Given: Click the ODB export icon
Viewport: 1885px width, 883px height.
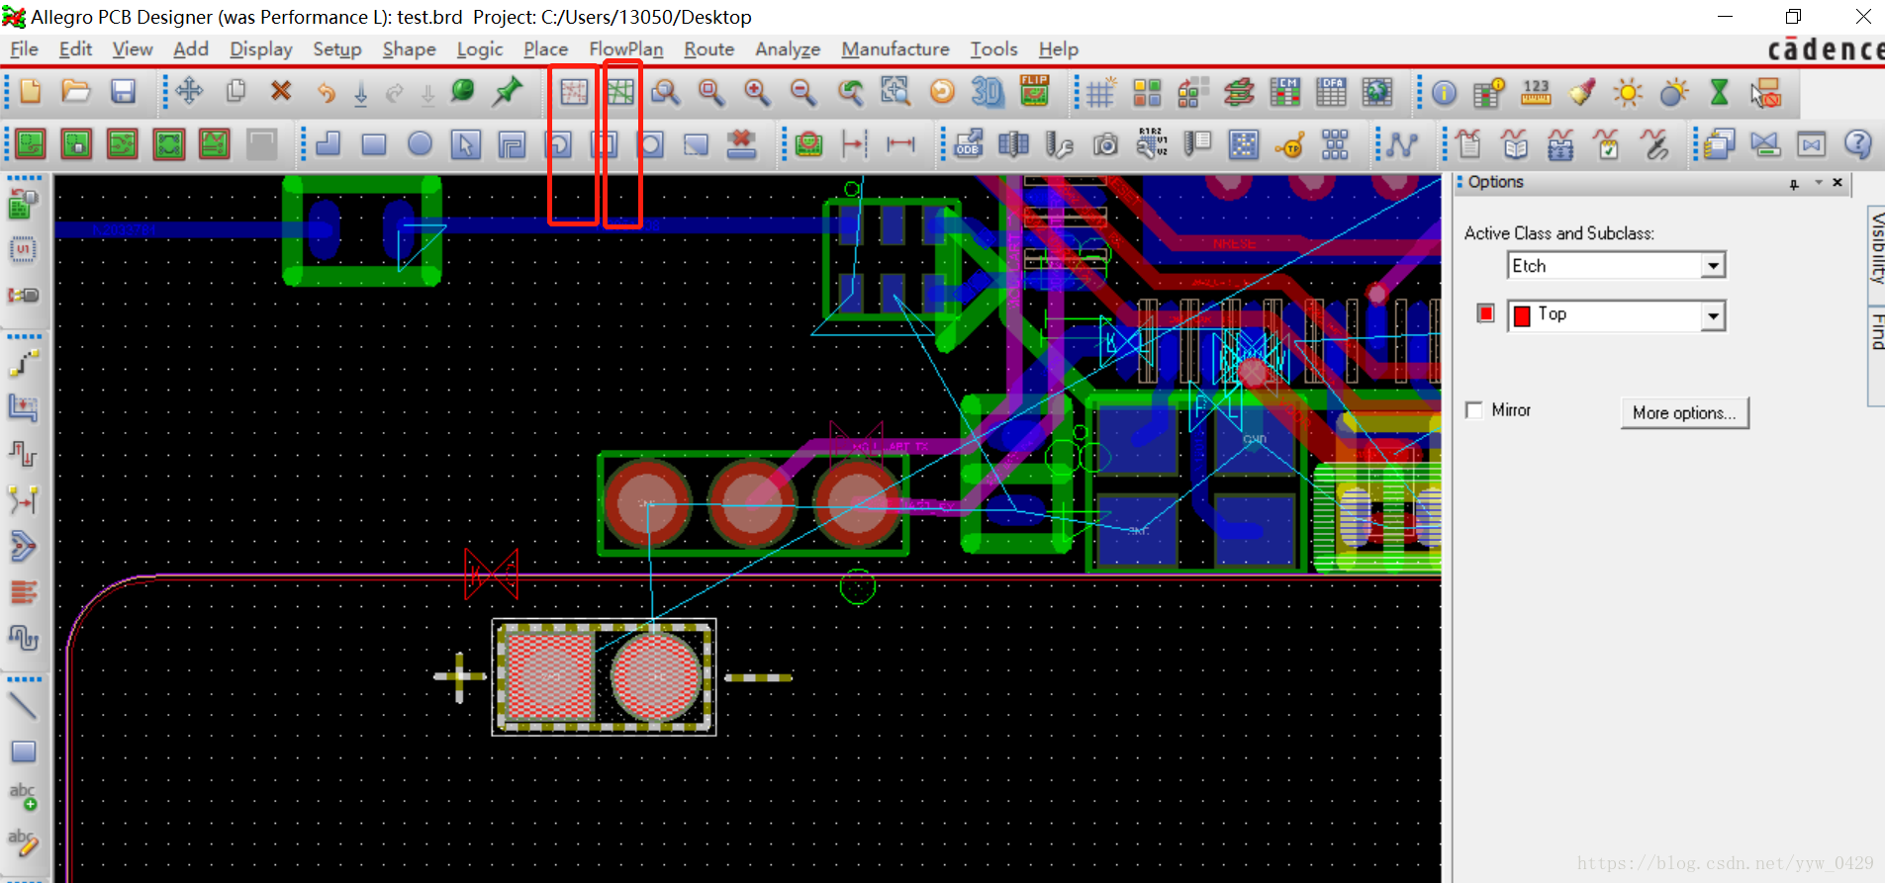Looking at the screenshot, I should (968, 144).
